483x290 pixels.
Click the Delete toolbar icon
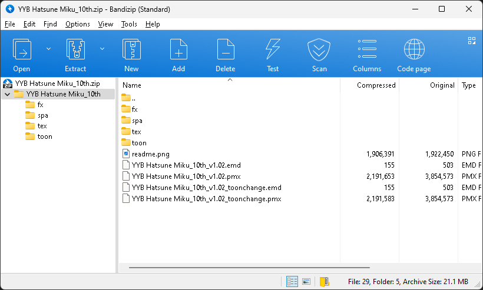pos(226,49)
